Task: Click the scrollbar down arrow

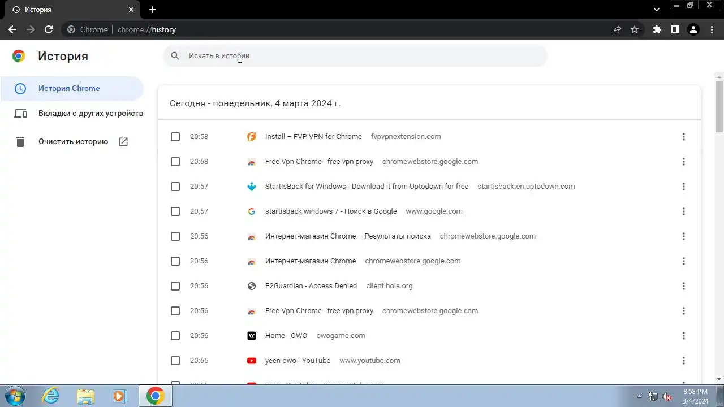Action: click(x=719, y=379)
